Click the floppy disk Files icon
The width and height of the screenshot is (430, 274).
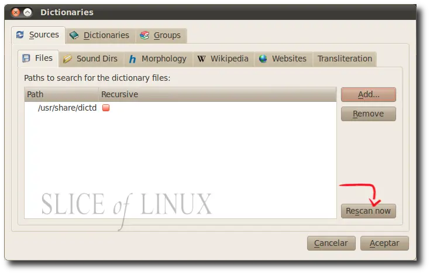[x=26, y=58]
